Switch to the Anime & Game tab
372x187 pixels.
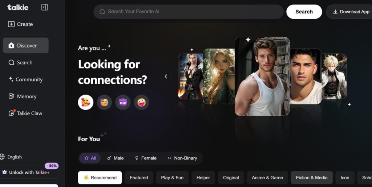[267, 178]
